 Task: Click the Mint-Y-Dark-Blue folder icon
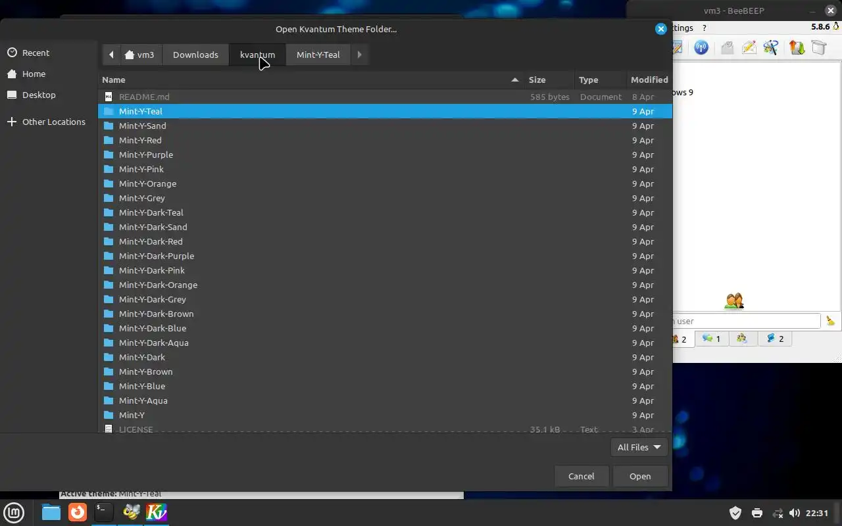[109, 328]
